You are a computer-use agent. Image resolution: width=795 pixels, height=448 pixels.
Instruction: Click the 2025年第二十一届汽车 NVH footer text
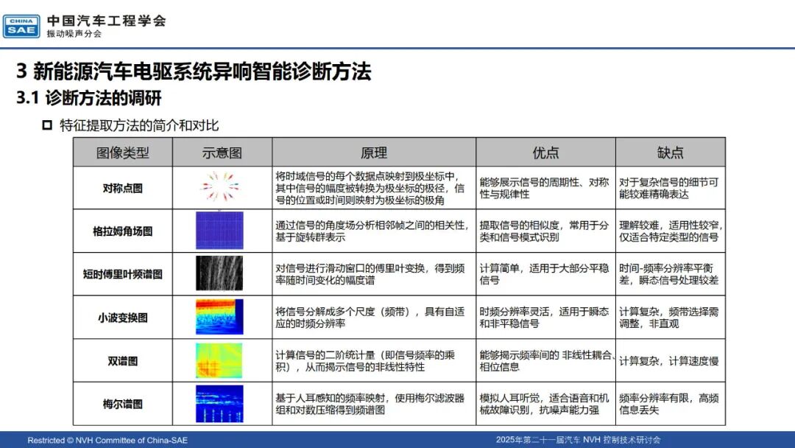578,440
